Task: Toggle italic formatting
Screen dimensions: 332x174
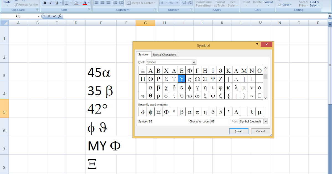Action: [x=50, y=3]
